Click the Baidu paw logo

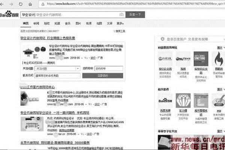click(x=9, y=14)
